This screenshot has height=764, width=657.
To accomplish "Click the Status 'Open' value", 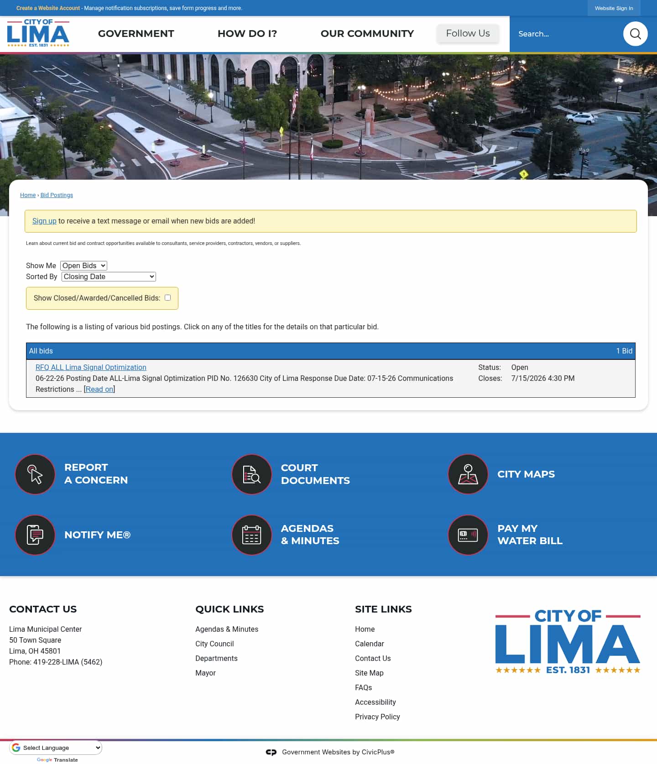I will [x=520, y=367].
